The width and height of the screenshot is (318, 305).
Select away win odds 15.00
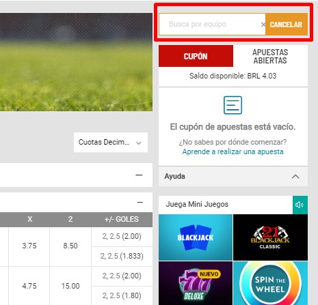pyautogui.click(x=70, y=286)
